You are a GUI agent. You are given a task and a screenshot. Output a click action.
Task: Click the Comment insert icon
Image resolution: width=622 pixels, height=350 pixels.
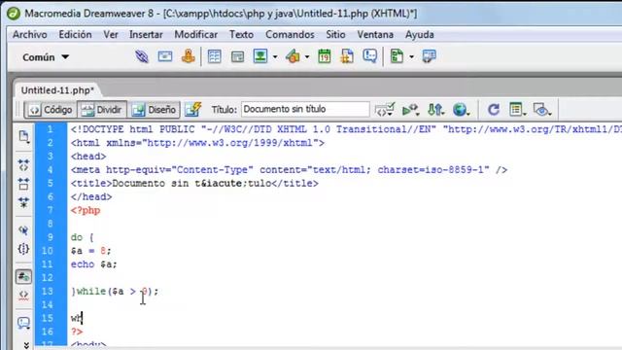[x=370, y=56]
